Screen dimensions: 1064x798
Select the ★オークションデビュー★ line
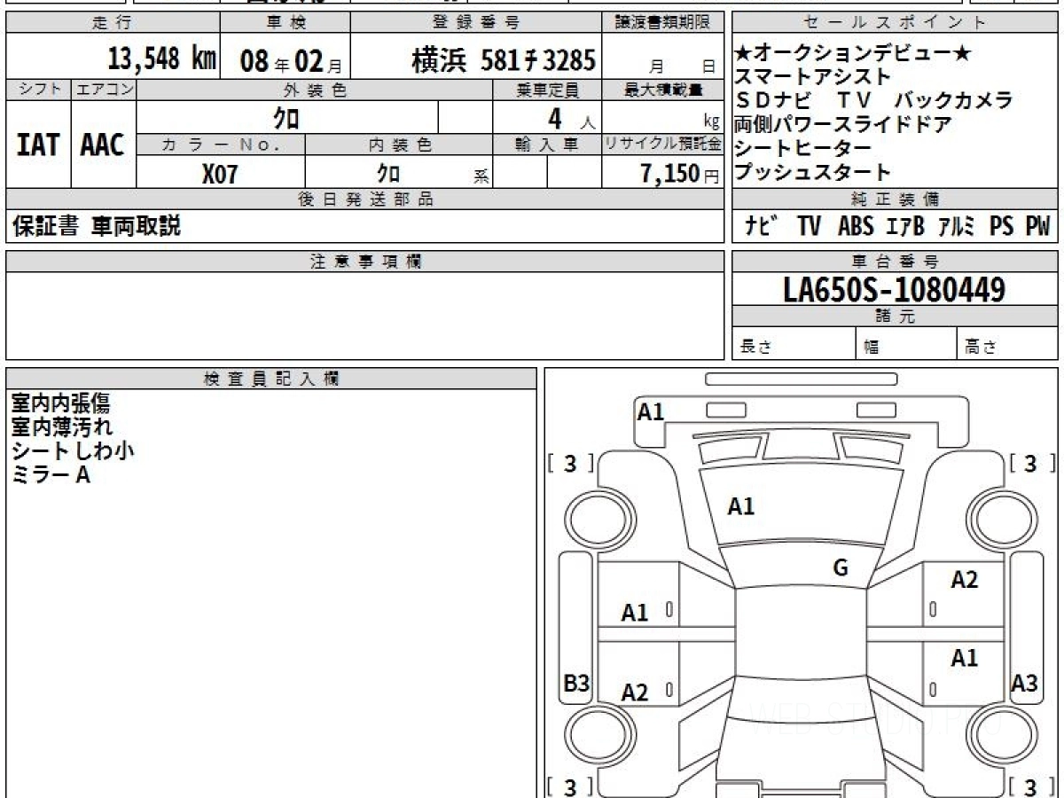coord(853,54)
